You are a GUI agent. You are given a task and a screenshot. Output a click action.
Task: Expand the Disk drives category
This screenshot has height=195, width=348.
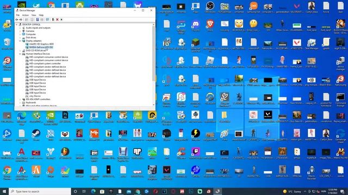pos(20,37)
